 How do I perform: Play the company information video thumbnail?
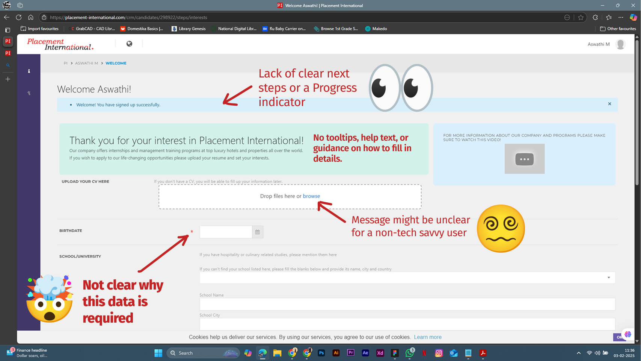(524, 159)
